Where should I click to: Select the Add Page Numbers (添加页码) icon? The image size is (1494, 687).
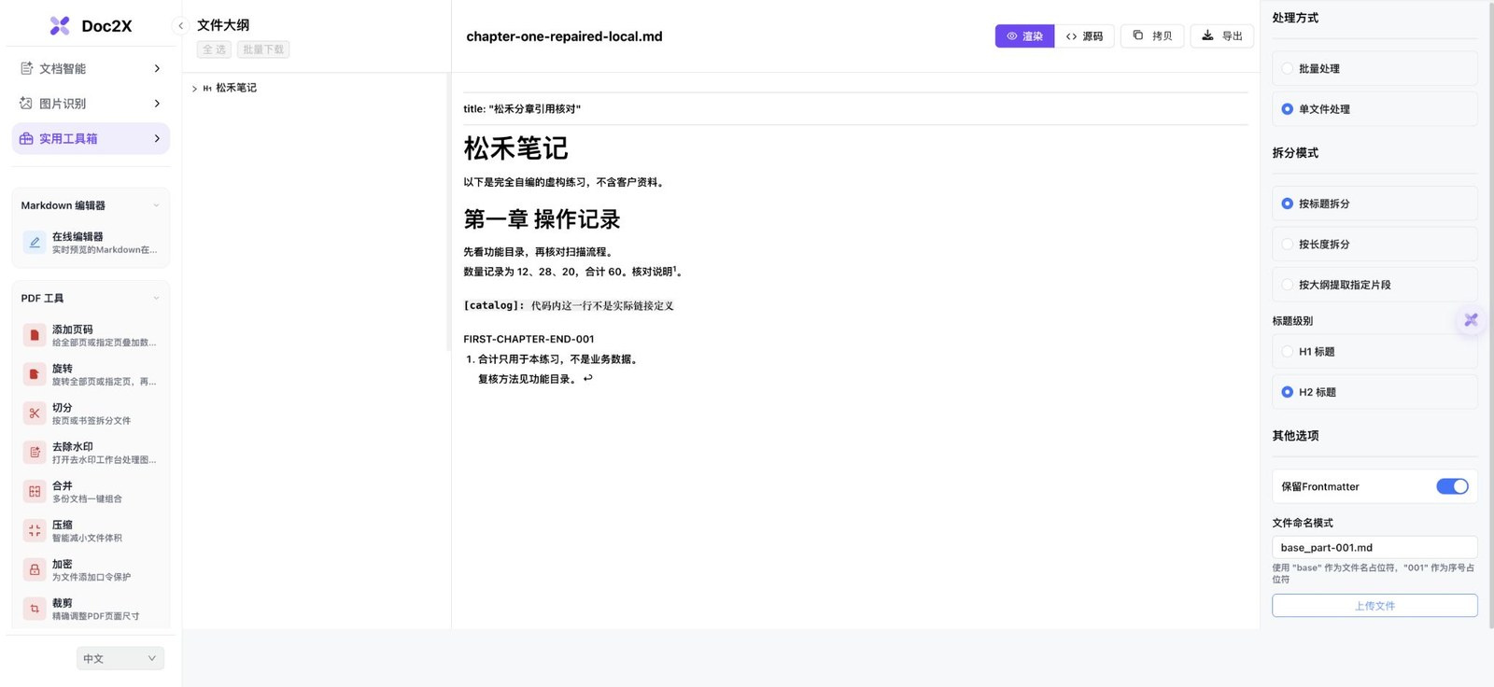(35, 335)
